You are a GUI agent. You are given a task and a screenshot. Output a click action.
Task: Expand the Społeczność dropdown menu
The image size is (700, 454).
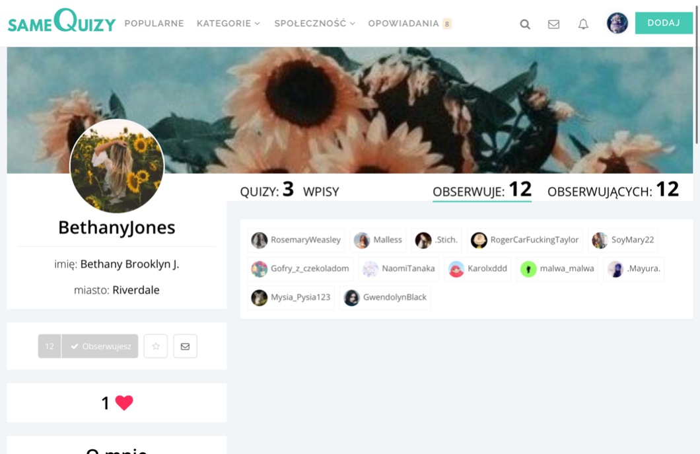point(314,24)
